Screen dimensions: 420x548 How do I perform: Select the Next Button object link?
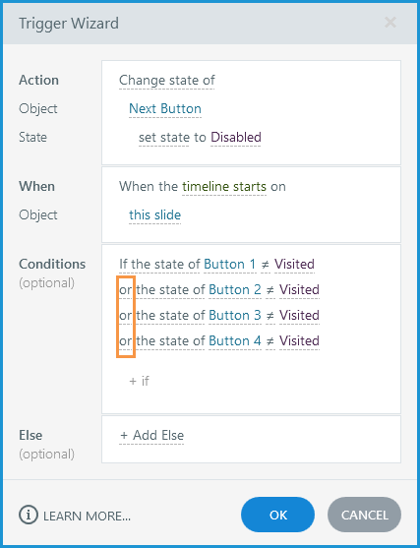coord(165,108)
